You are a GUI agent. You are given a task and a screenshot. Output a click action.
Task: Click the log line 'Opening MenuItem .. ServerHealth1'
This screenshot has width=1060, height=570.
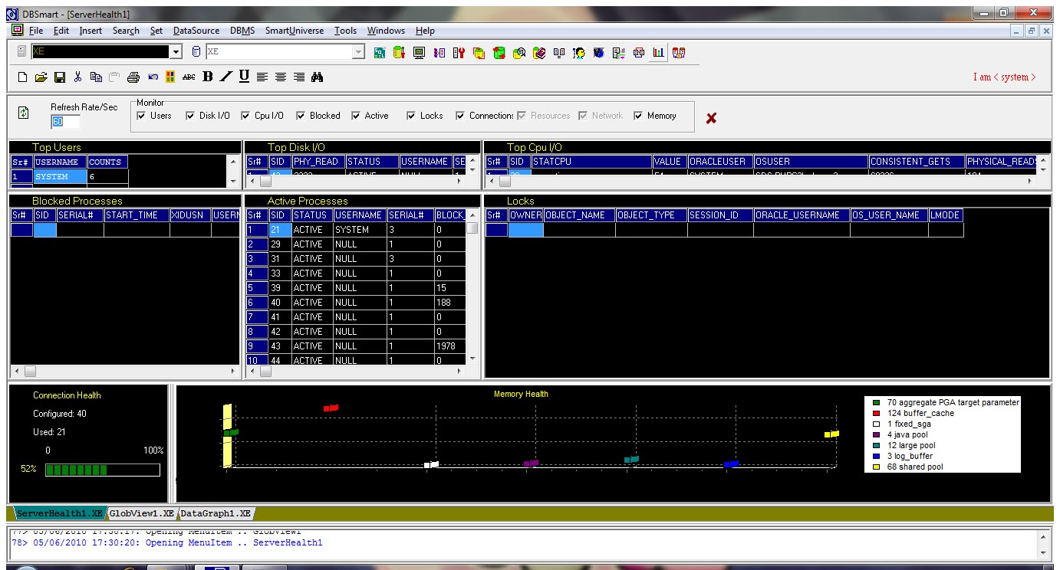point(167,542)
